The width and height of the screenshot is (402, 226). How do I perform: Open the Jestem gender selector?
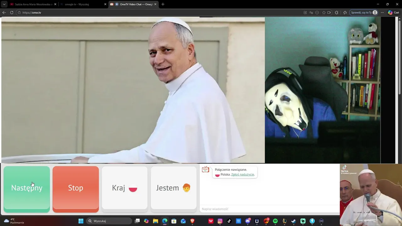[174, 188]
